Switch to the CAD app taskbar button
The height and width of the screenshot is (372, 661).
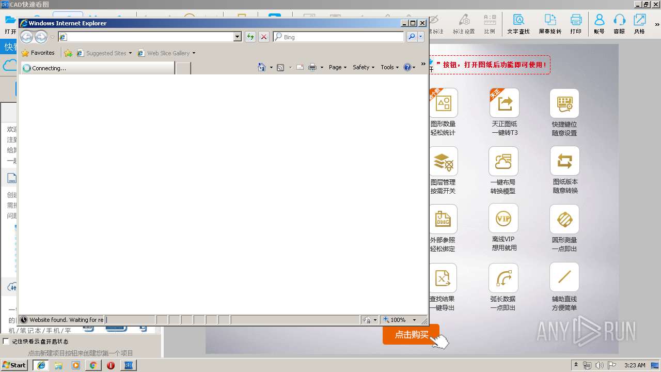129,365
